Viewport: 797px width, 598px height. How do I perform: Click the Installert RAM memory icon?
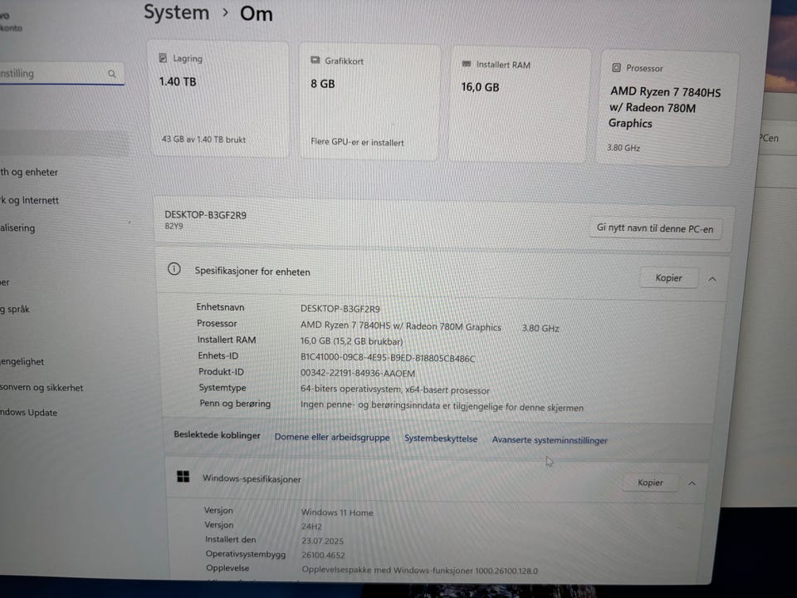(x=466, y=64)
